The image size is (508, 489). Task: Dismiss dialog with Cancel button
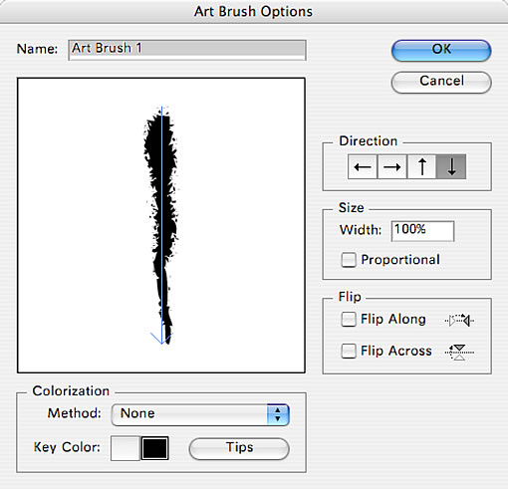pos(441,82)
